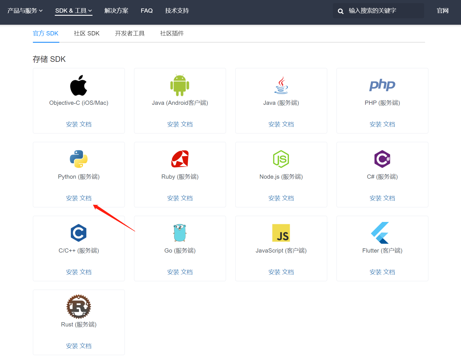Expand the SDK & 工具 dropdown menu

tap(74, 11)
